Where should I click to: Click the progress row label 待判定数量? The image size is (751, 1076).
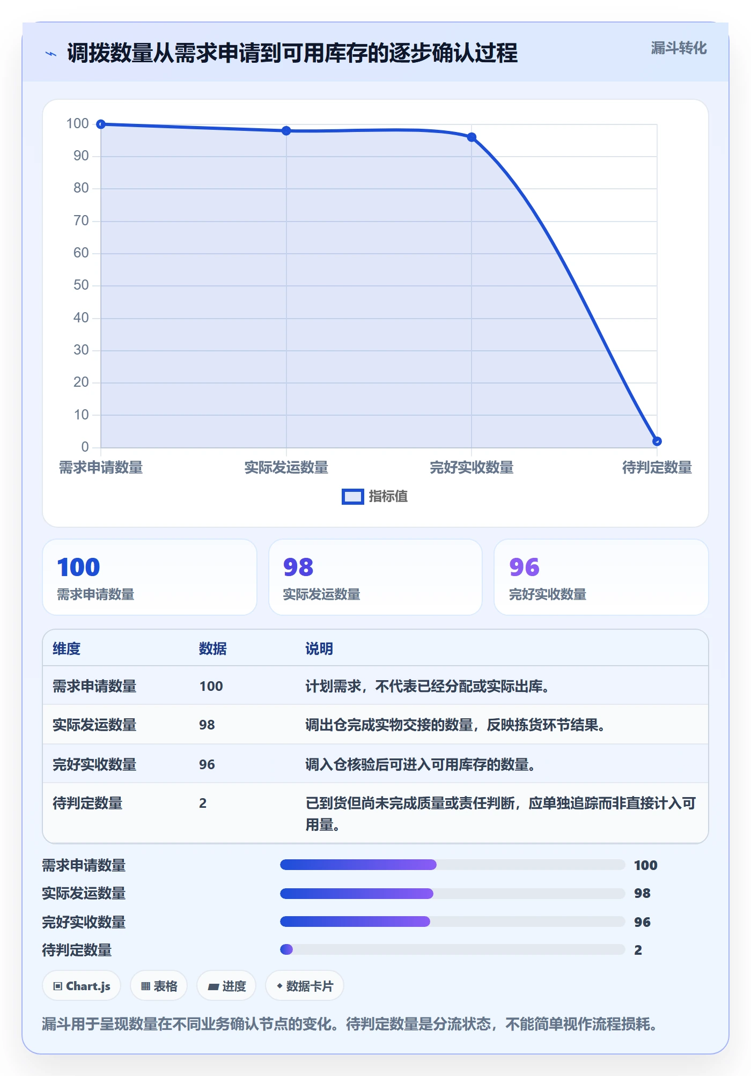77,950
